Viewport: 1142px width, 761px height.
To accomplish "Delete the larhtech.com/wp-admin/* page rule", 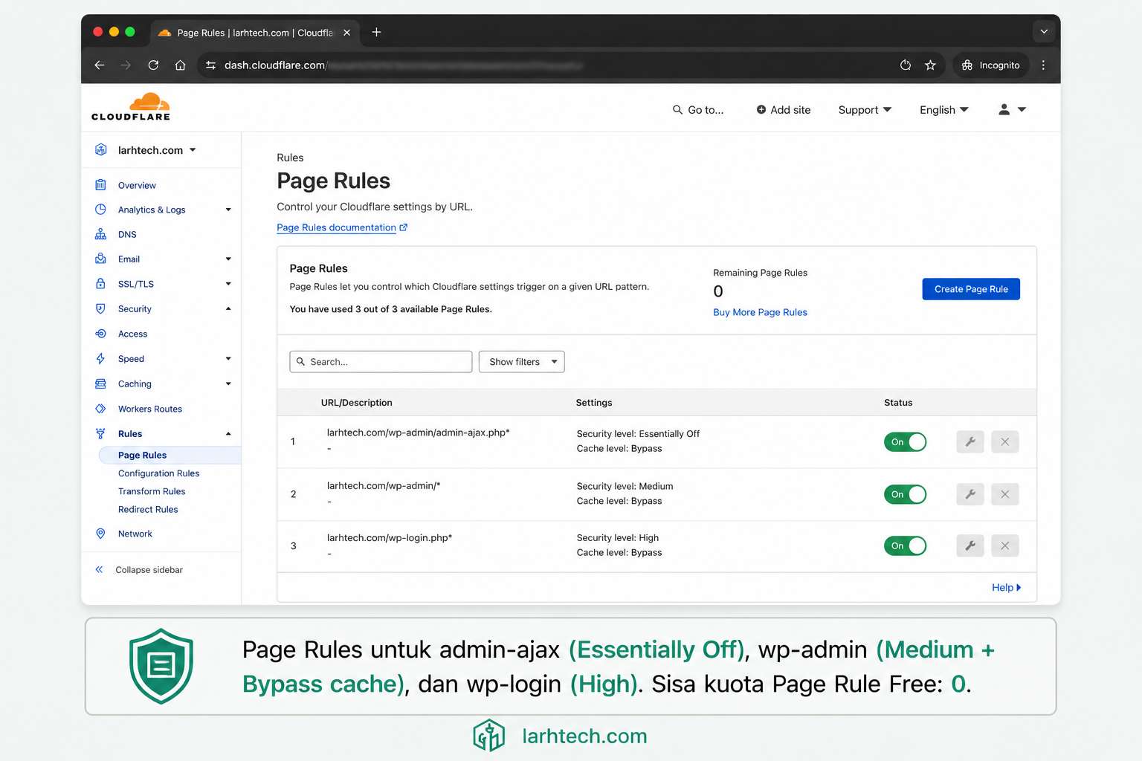I will 1005,494.
